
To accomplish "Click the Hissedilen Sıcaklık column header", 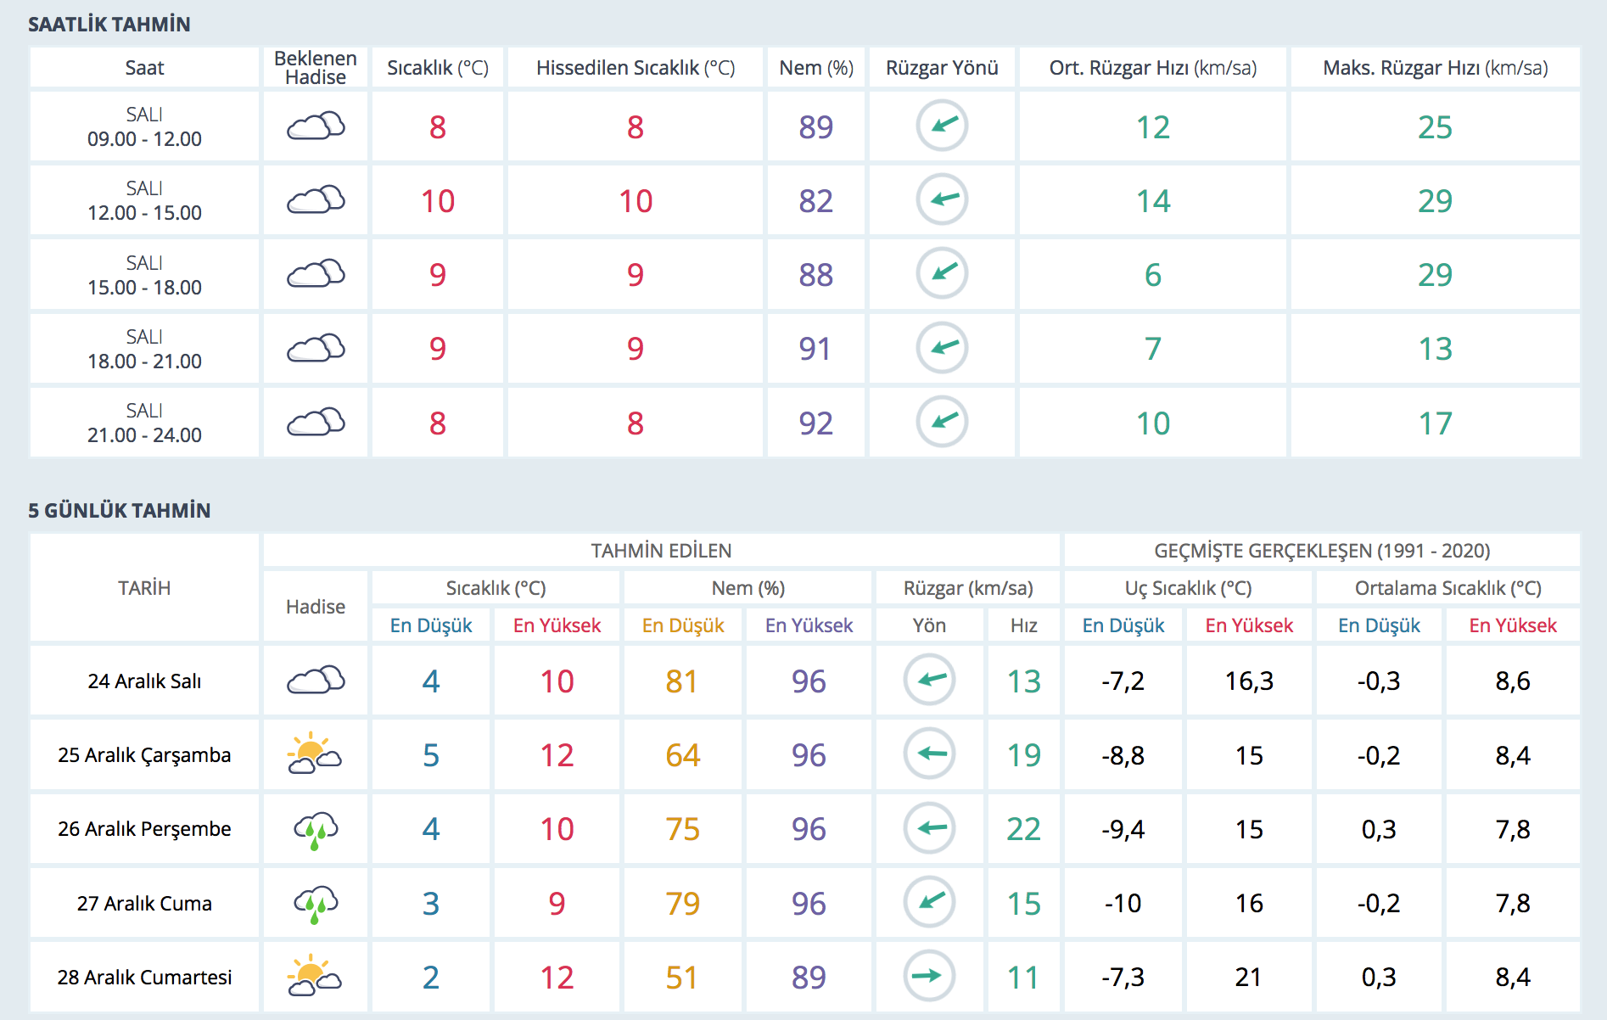I will (635, 68).
